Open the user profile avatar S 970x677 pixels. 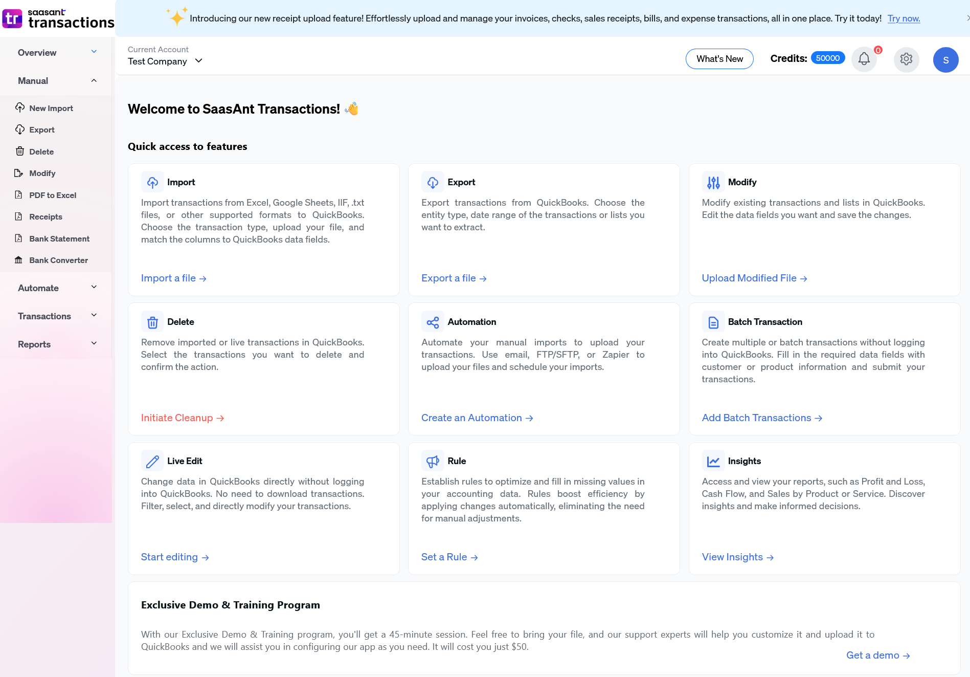(x=945, y=60)
